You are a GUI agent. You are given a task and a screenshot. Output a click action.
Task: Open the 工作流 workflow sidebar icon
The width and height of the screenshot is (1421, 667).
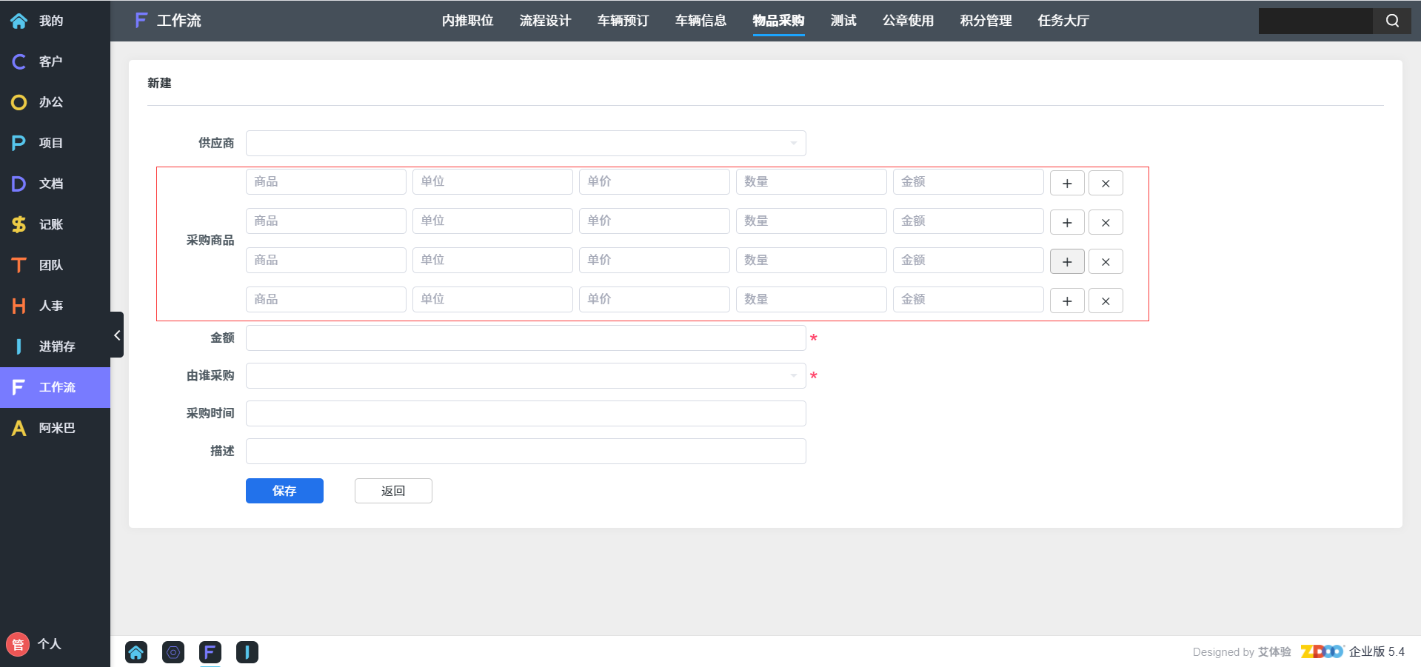[19, 387]
